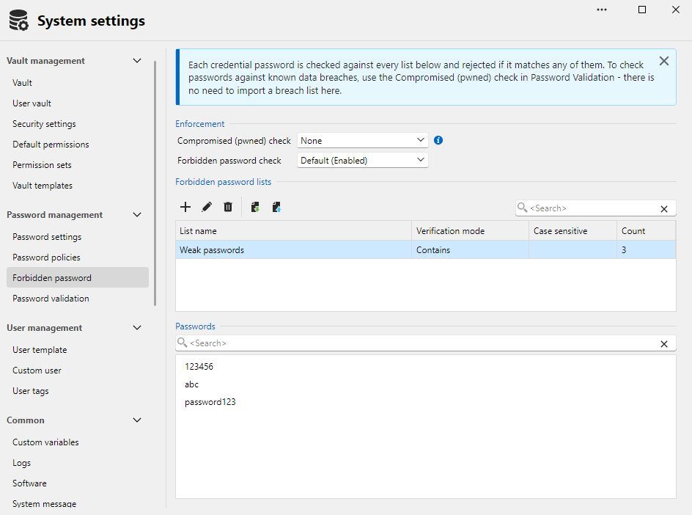Image resolution: width=692 pixels, height=515 pixels.
Task: Show info about the Compromised (pwned) check
Action: point(438,140)
